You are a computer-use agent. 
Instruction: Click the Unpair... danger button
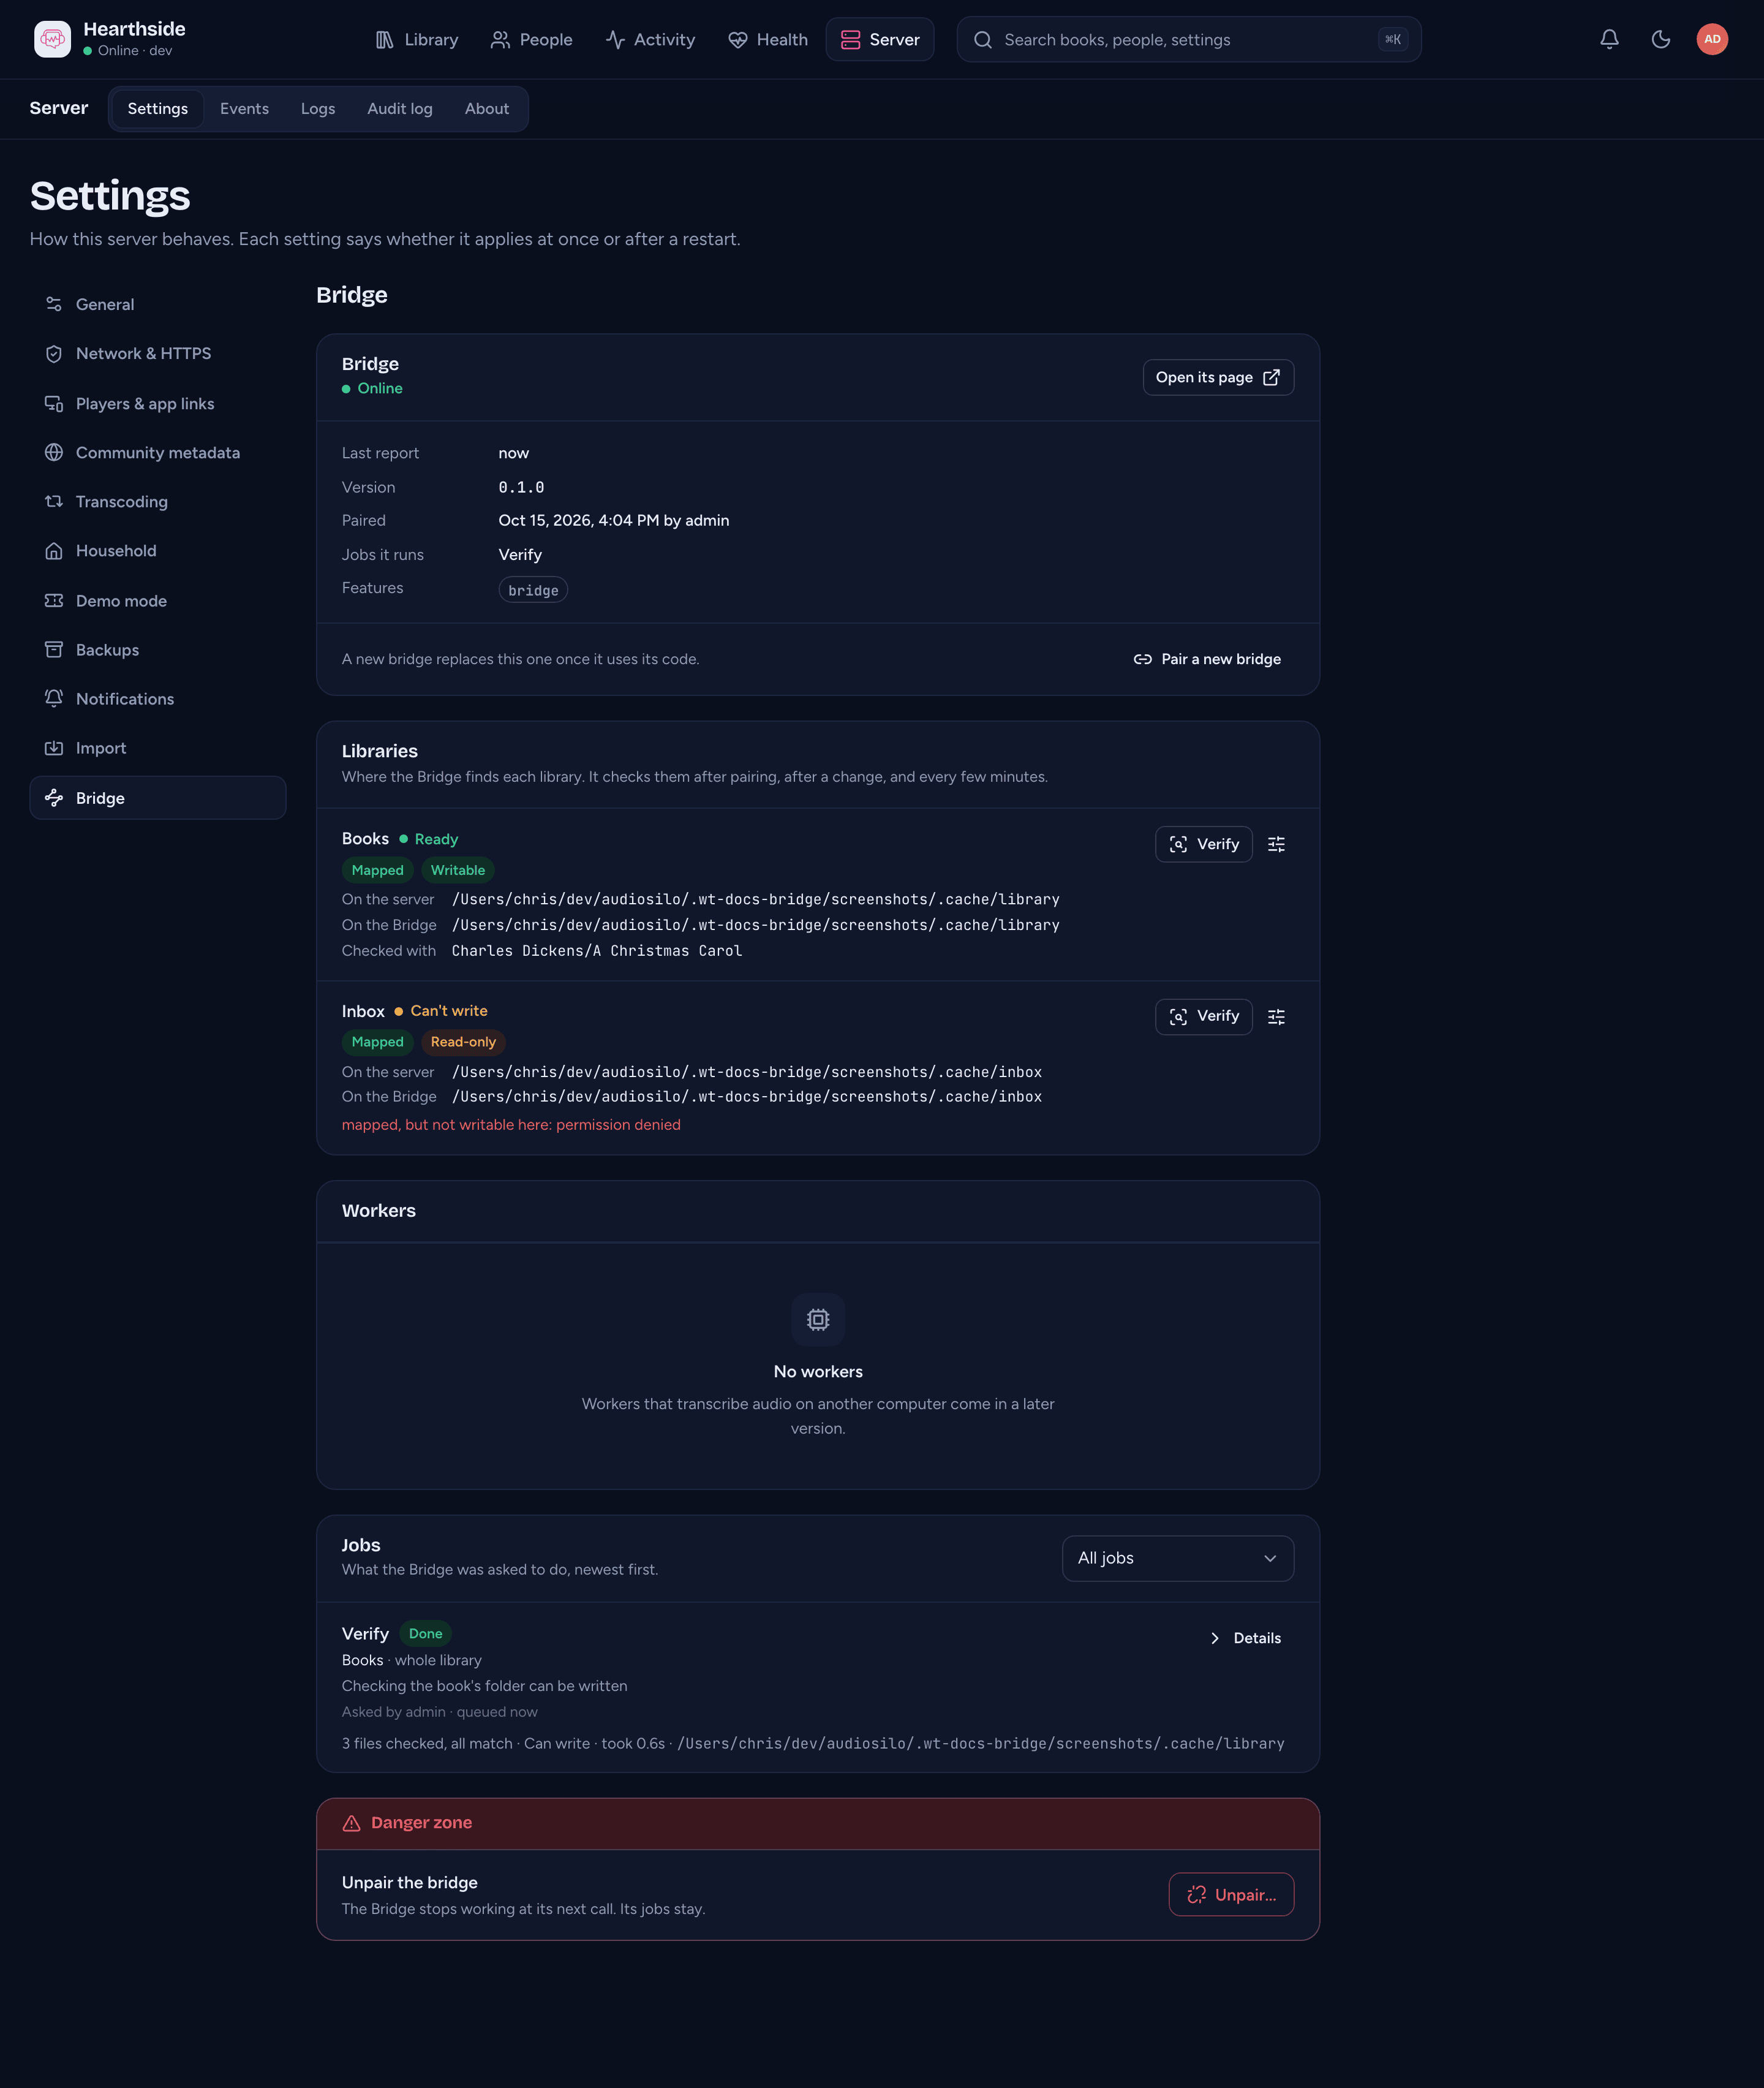1231,1895
